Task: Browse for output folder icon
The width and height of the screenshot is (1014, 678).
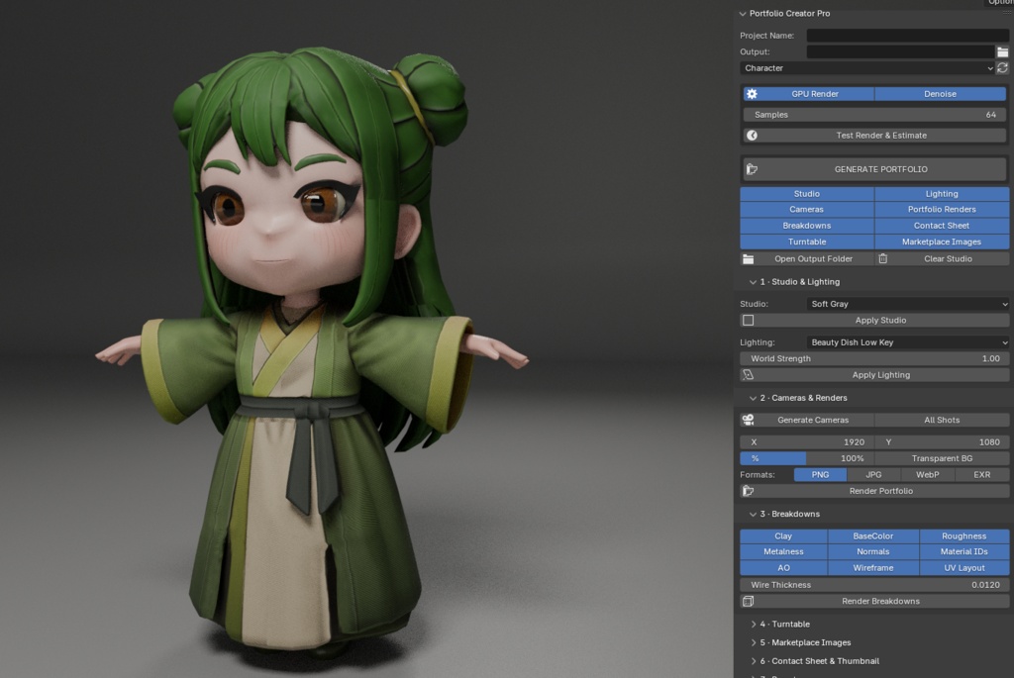Action: 1002,51
